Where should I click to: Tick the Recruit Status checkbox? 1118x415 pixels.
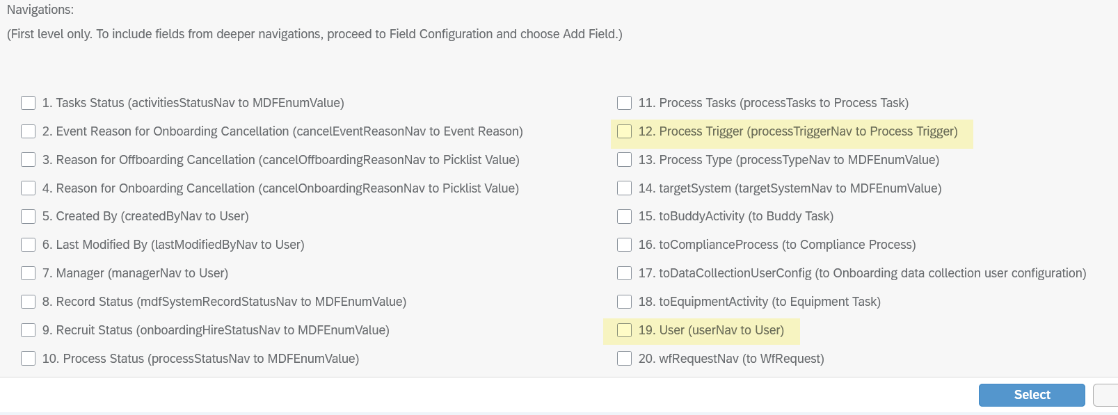(x=28, y=330)
